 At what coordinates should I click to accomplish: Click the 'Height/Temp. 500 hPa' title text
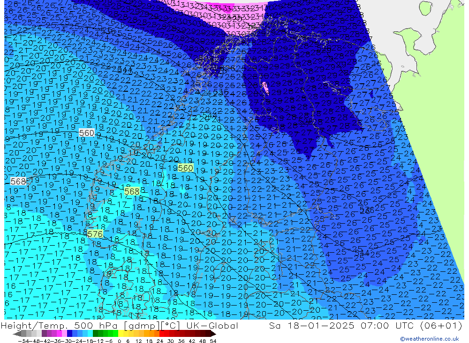[x=59, y=325]
